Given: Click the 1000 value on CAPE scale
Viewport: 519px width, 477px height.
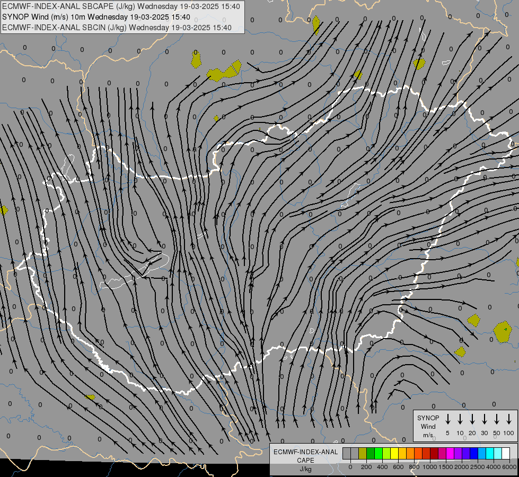Looking at the screenshot, I should click(x=430, y=467).
